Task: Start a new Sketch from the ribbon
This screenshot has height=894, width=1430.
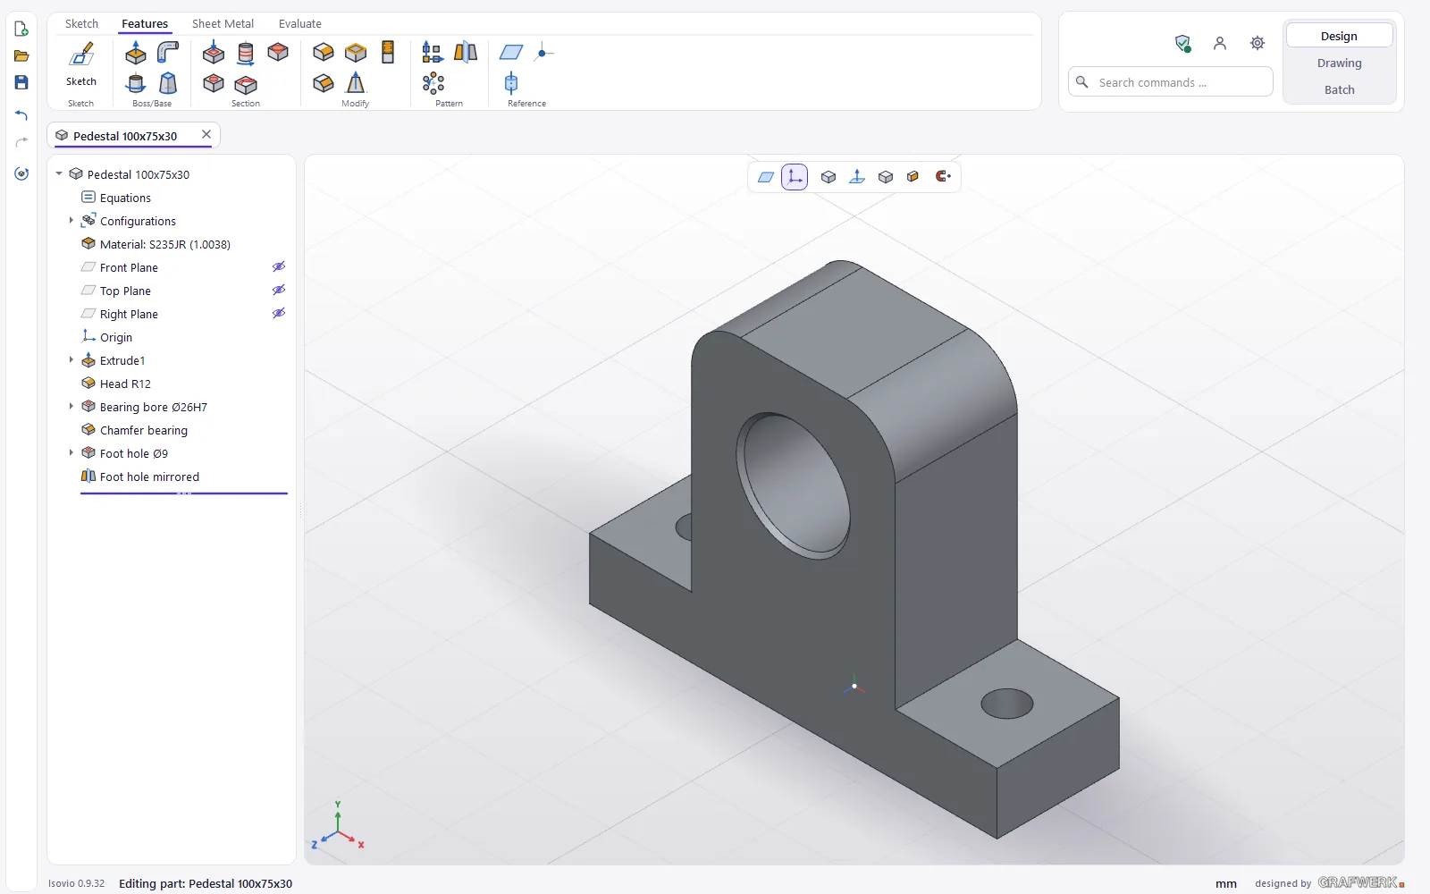Action: 80,63
